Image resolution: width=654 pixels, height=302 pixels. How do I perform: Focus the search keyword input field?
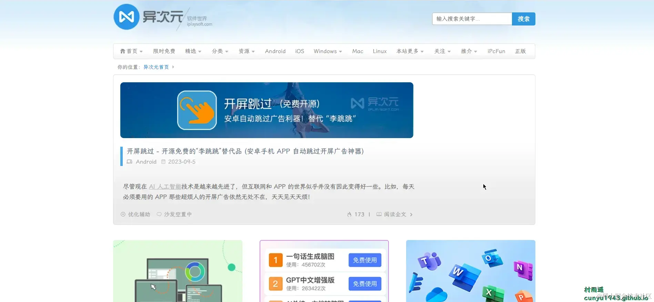pos(472,19)
